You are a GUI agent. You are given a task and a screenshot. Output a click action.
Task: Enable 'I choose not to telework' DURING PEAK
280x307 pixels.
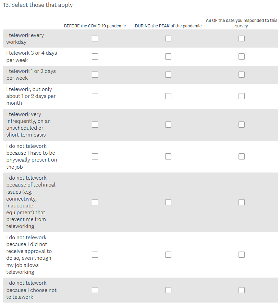(x=168, y=290)
